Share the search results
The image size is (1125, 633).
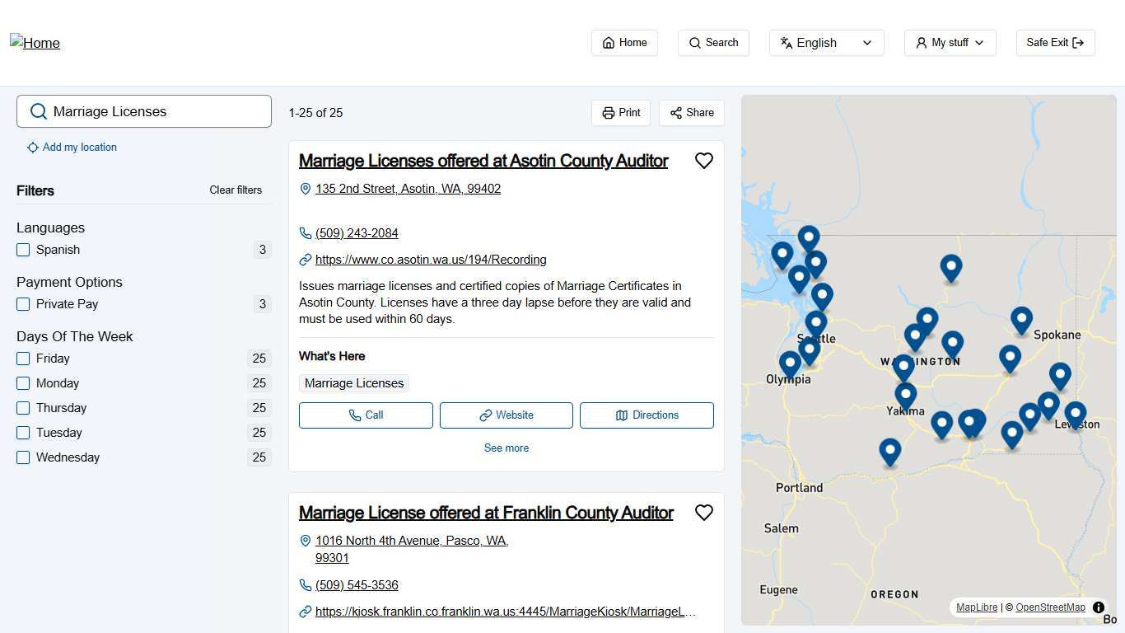point(691,113)
